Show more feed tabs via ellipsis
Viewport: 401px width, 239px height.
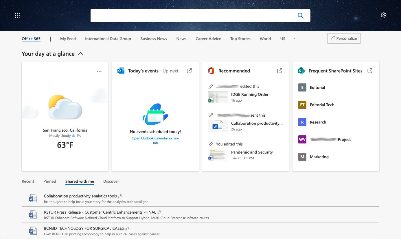click(x=295, y=39)
